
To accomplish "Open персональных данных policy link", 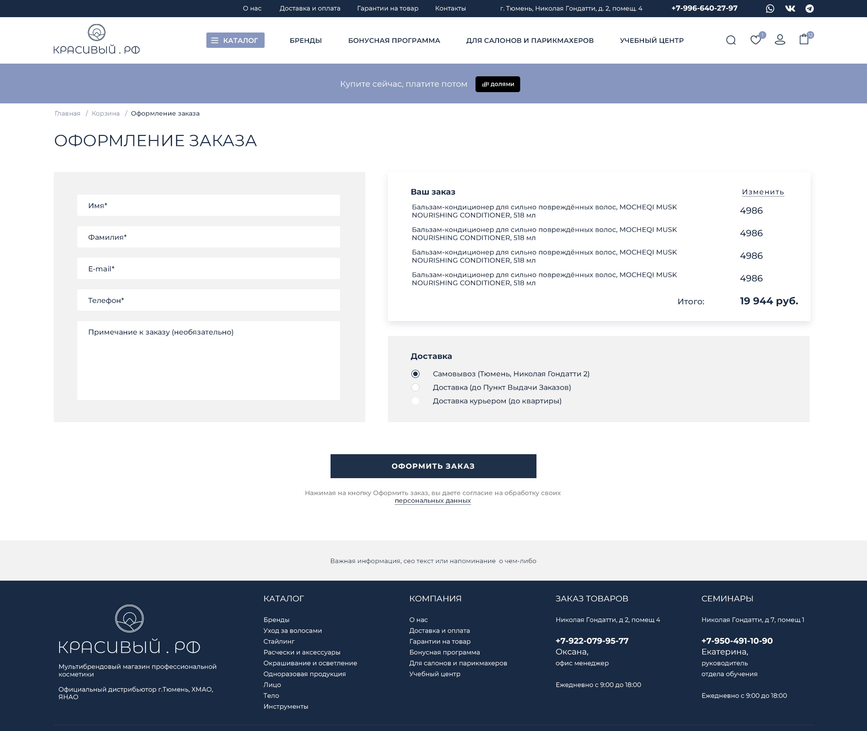I will coord(433,501).
